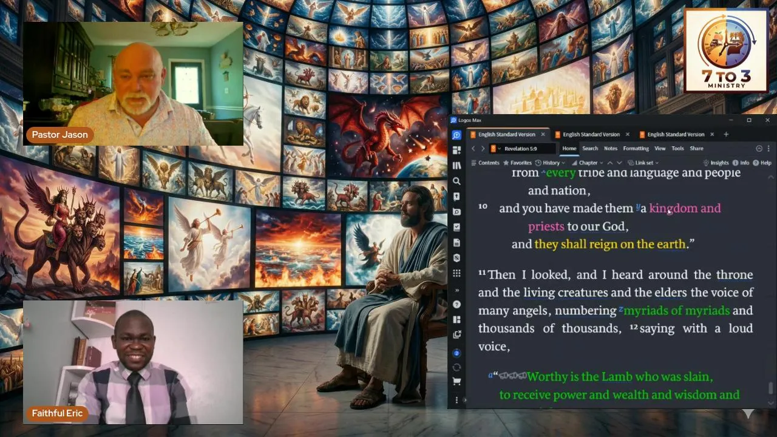Go back with the left arrow
This screenshot has width=777, height=437.
[x=473, y=149]
